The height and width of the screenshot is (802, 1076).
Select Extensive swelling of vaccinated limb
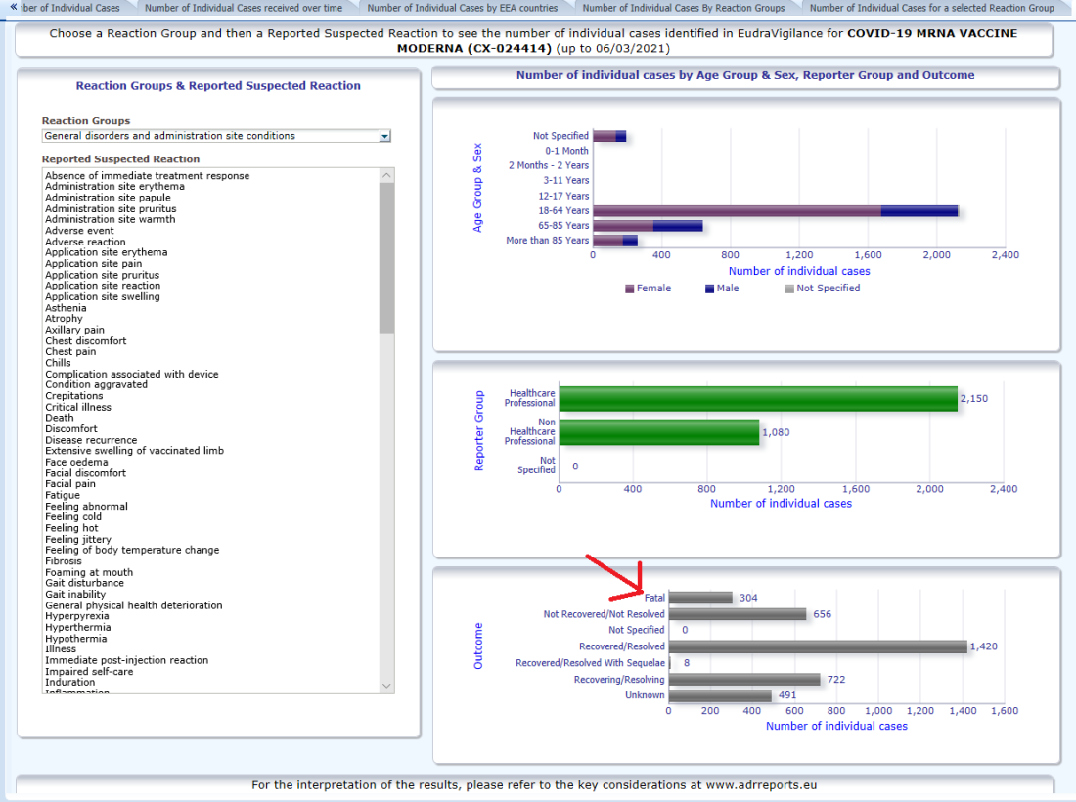[x=135, y=451]
